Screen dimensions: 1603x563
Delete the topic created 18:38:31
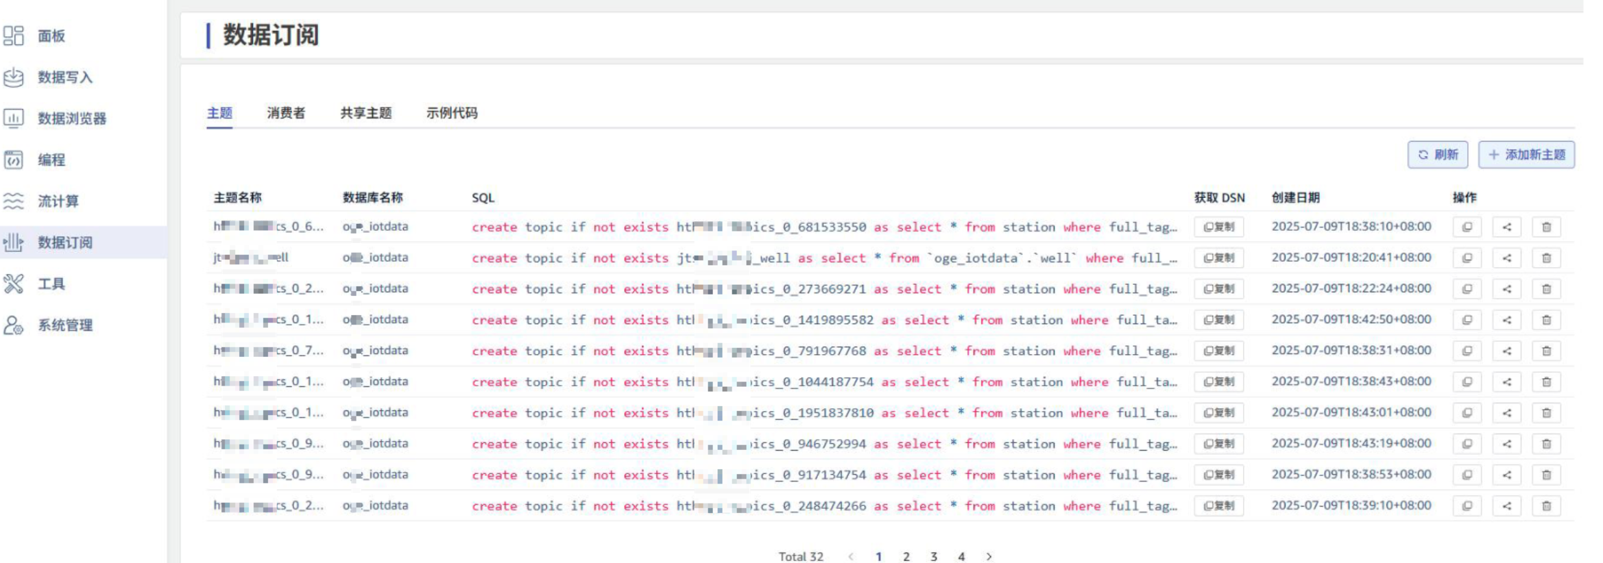pos(1547,351)
